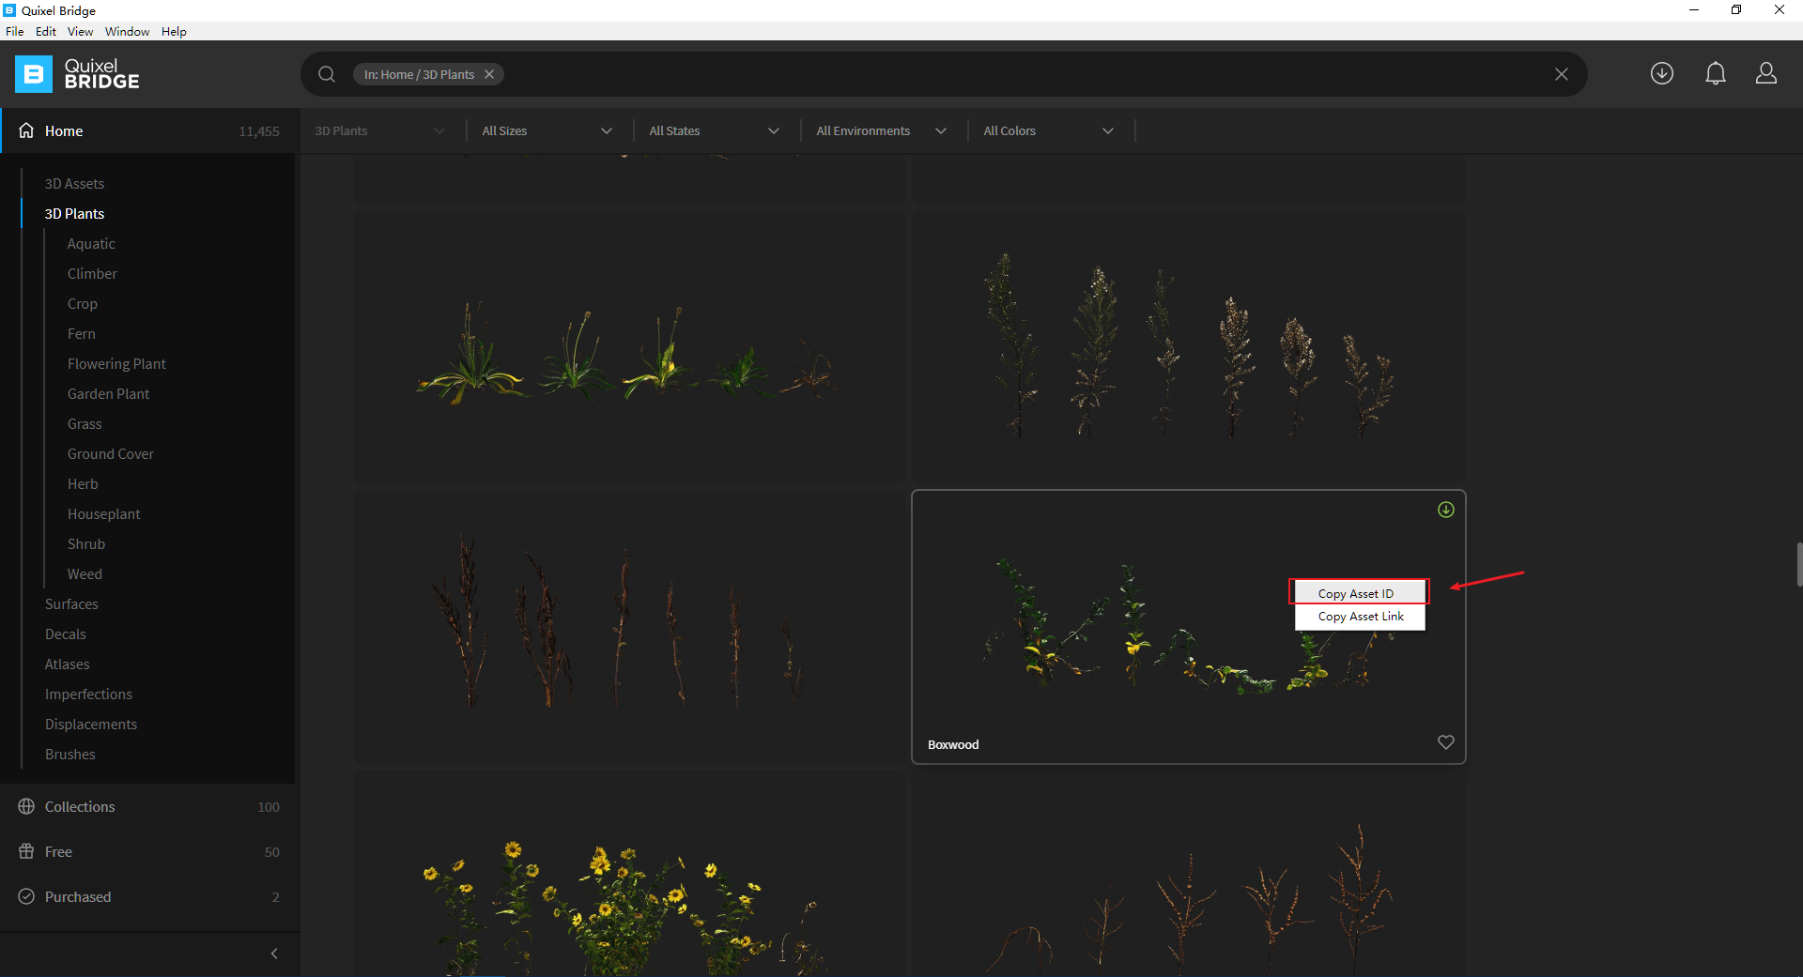This screenshot has height=977, width=1803.
Task: Clear the search bar with the X icon
Action: coord(1562,74)
